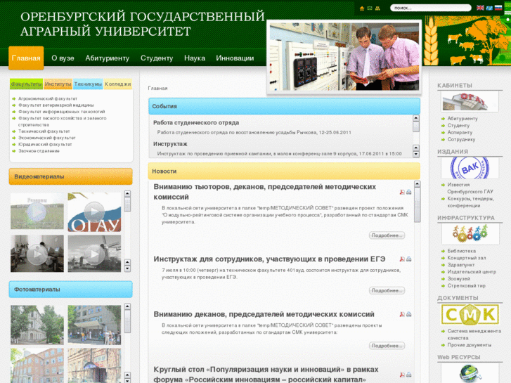This screenshot has height=383, width=511.
Task: Open Агрономический факультет link
Action: [48, 98]
